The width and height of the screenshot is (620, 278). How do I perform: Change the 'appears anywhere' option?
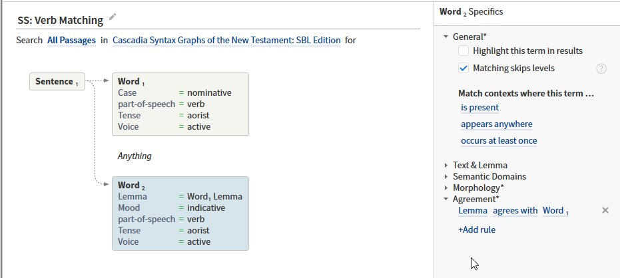pyautogui.click(x=497, y=124)
